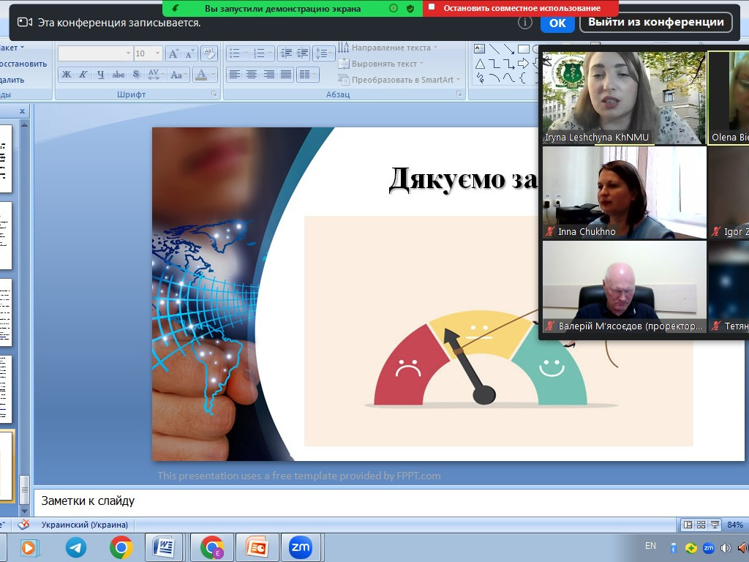Click Украинский (Украина) language indicator
This screenshot has height=562, width=749.
pyautogui.click(x=85, y=525)
